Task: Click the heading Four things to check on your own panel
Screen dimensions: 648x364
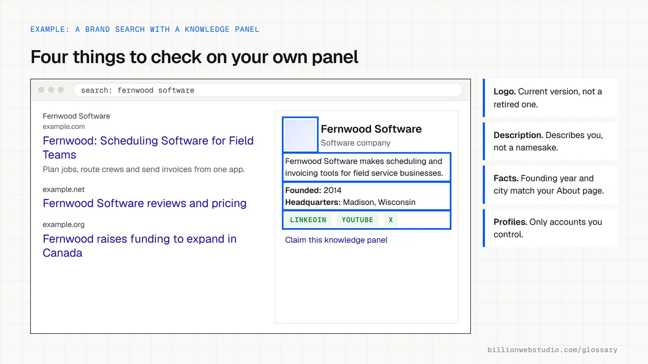Action: tap(194, 57)
